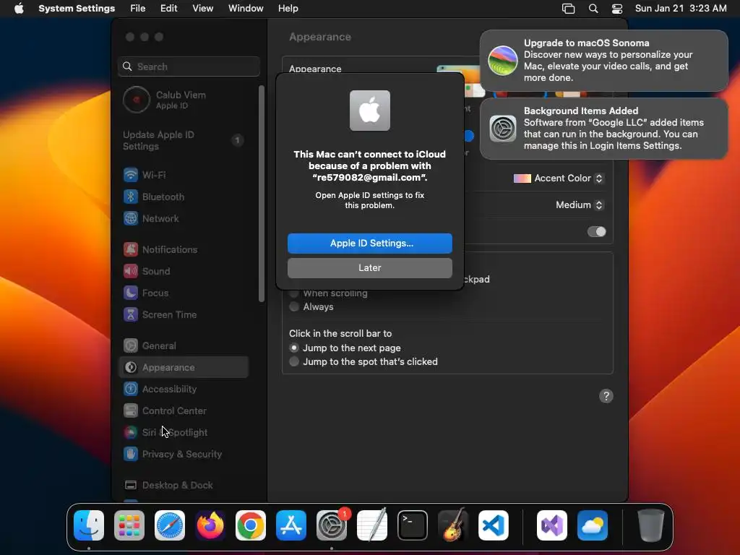This screenshot has height=555, width=740.
Task: Open Privacy & Security settings
Action: click(x=183, y=455)
